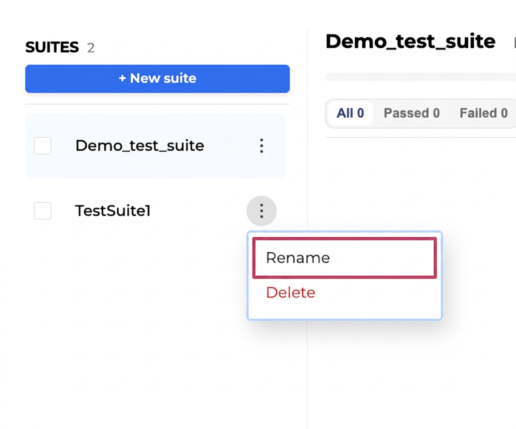The height and width of the screenshot is (429, 516).
Task: Click empty space in highlighted Demo_test_suite row
Action: click(x=227, y=165)
